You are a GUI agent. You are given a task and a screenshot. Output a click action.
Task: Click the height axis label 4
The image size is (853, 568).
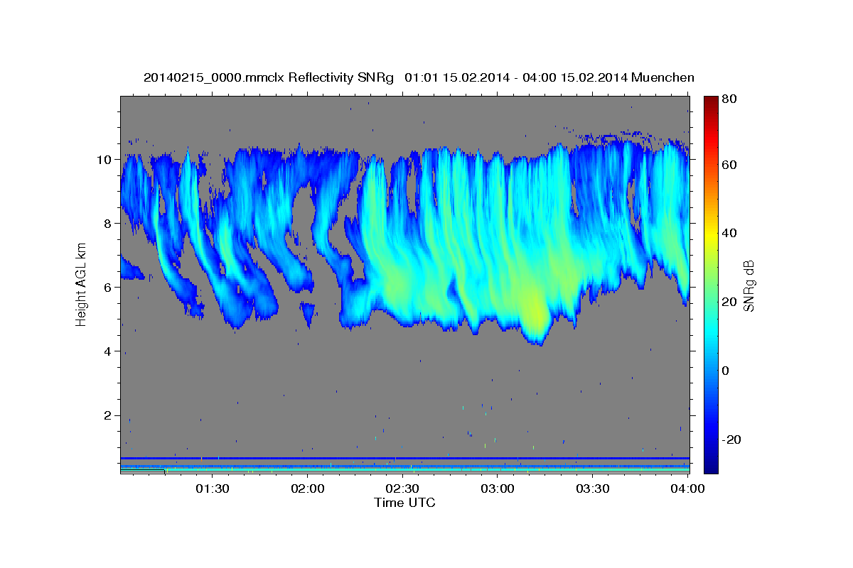pyautogui.click(x=109, y=351)
